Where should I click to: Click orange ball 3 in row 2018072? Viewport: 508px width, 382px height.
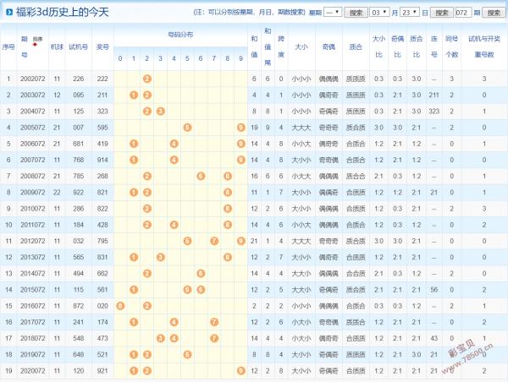click(x=160, y=338)
